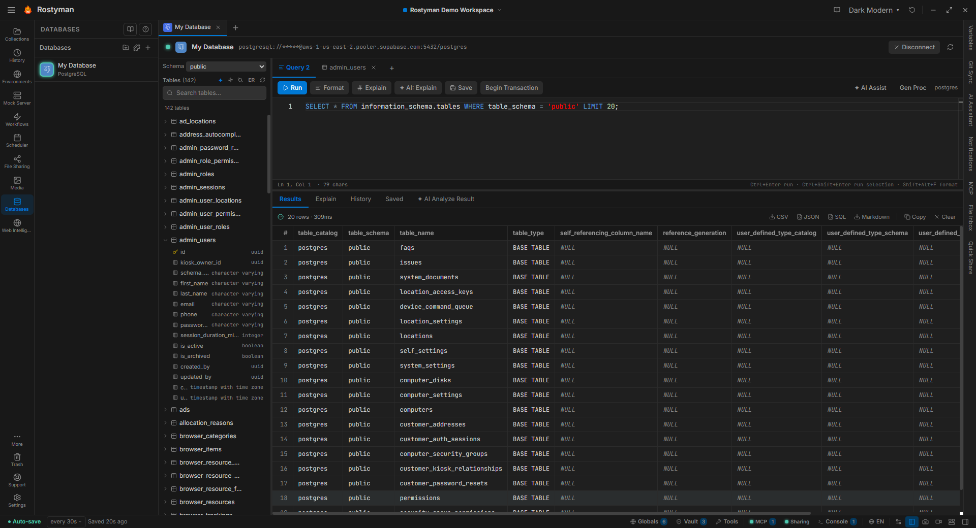Select the faqs cell in table_name column
Screen dimensions: 976x528
[450, 248]
